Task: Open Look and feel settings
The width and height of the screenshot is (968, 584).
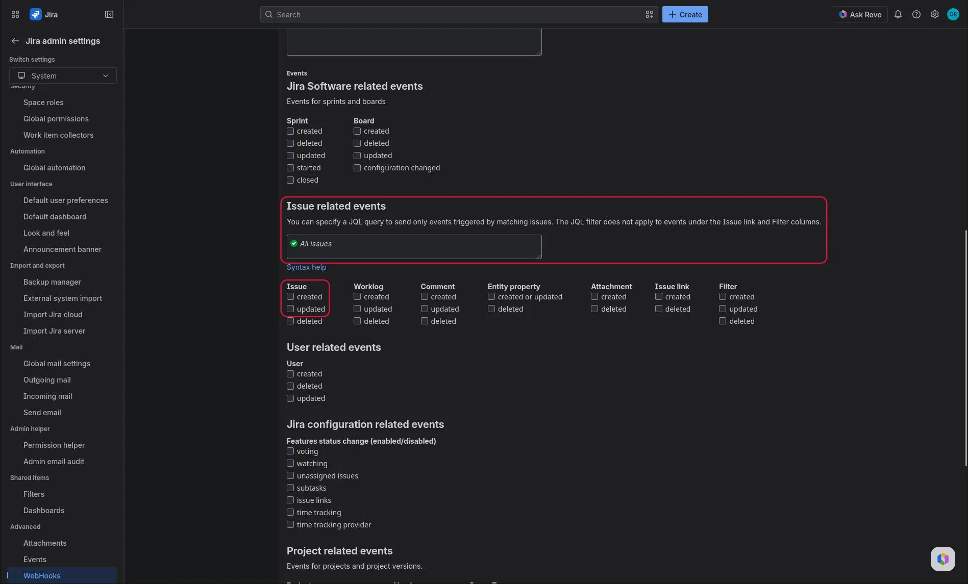Action: point(46,233)
